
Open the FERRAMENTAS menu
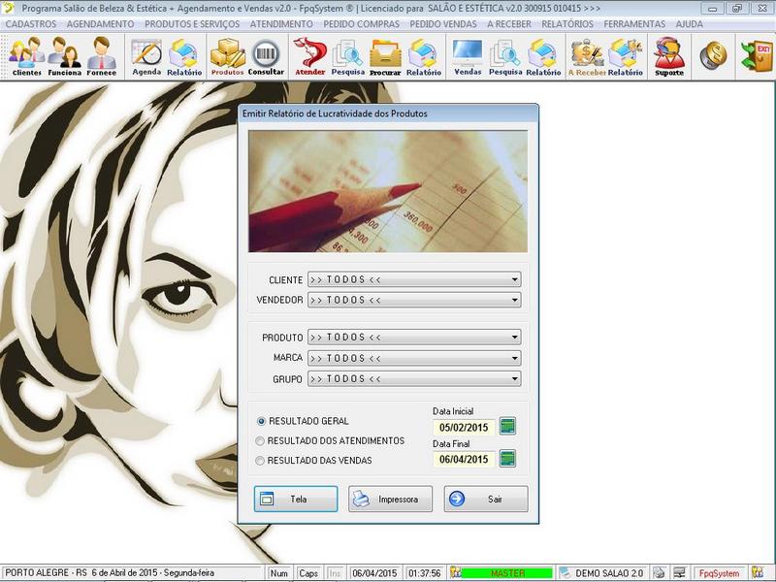tap(634, 24)
